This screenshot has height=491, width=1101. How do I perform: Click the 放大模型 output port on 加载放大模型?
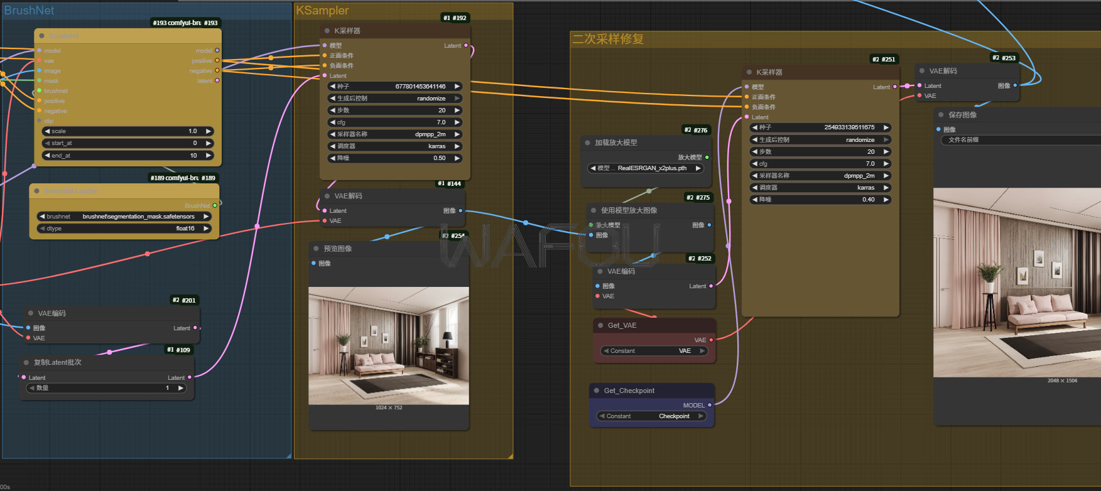(x=707, y=158)
